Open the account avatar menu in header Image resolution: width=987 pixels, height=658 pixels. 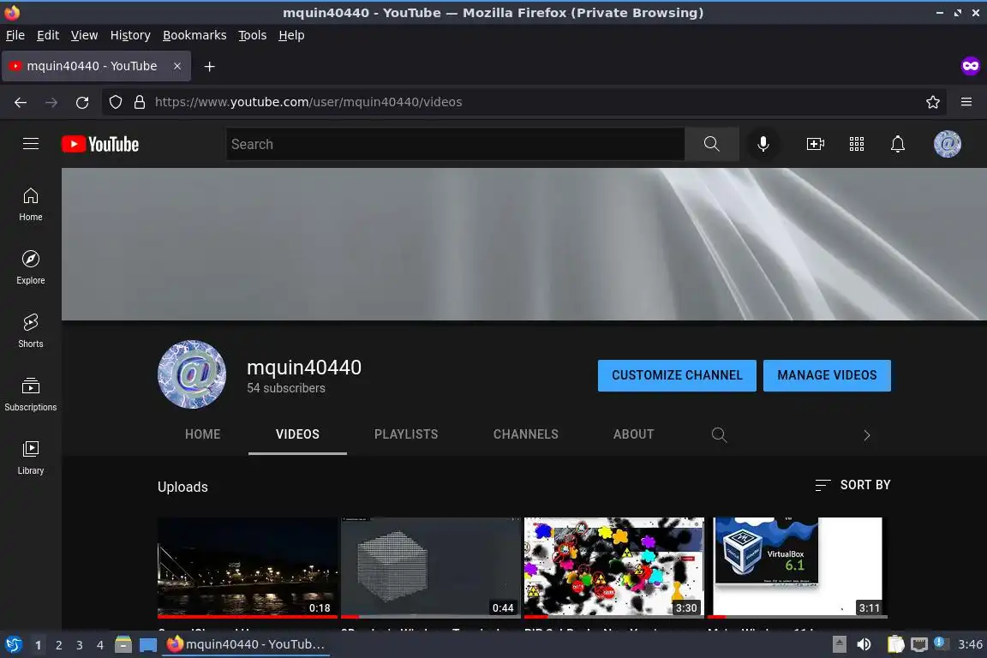pos(947,144)
